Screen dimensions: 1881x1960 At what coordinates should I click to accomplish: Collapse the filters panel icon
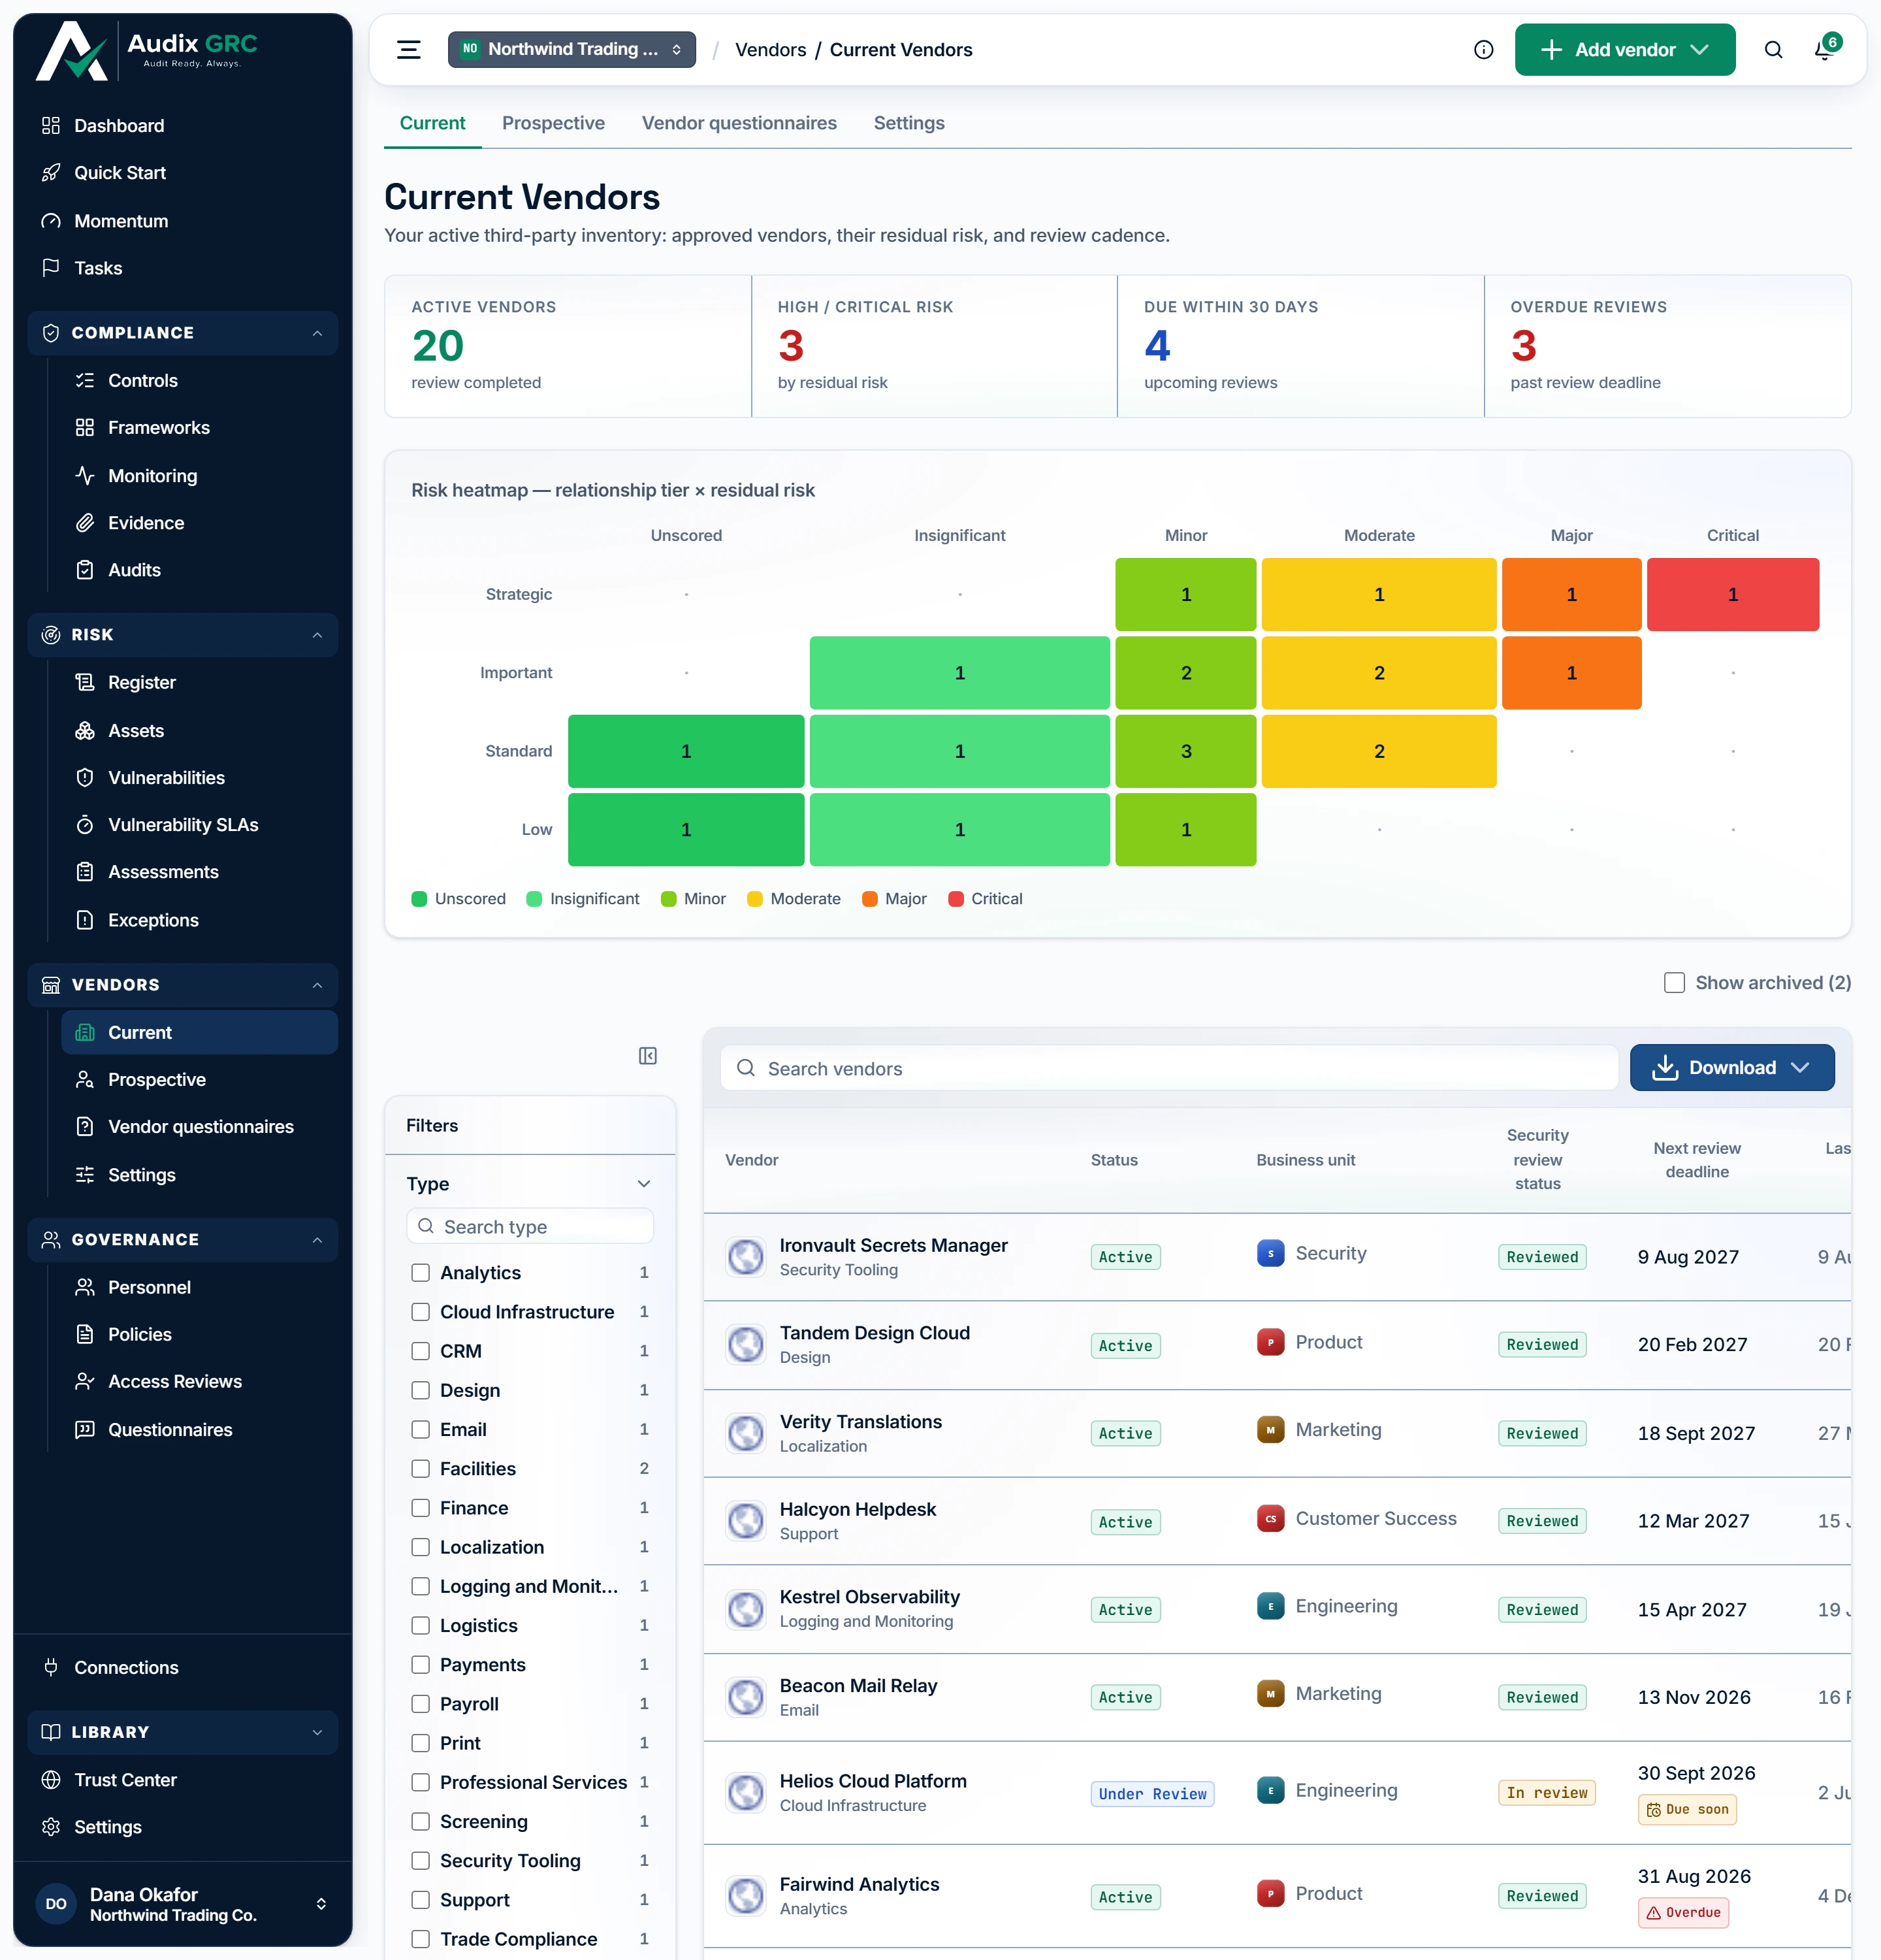648,1056
